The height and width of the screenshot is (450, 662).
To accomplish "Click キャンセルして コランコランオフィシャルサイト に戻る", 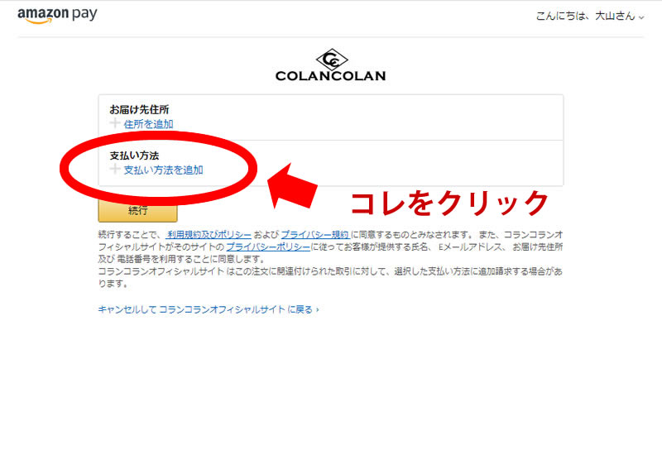I will point(209,309).
